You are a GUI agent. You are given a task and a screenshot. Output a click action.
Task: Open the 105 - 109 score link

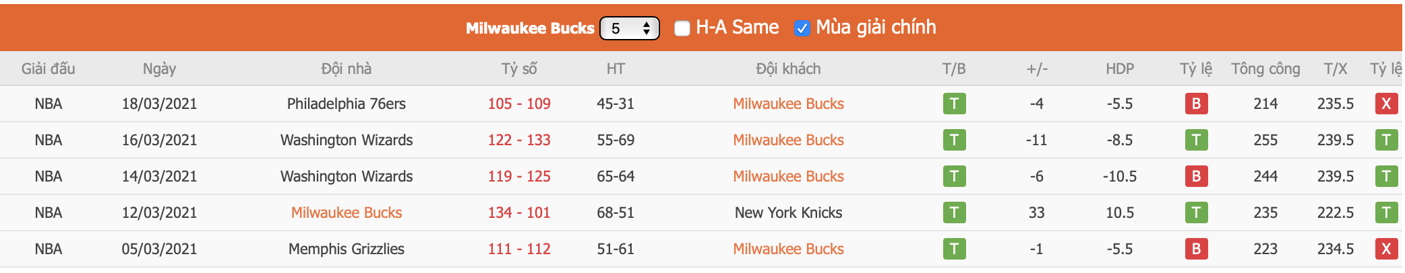click(519, 104)
